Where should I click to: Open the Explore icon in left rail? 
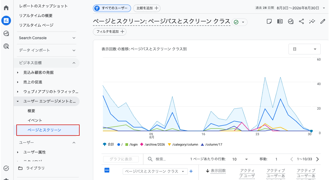(x=6, y=33)
